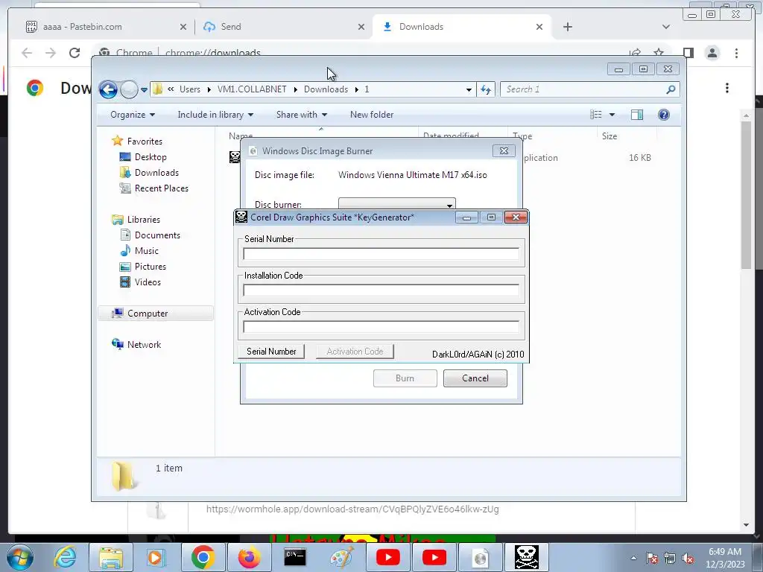Click Cancel in Windows Disc Image Burner

tap(475, 378)
